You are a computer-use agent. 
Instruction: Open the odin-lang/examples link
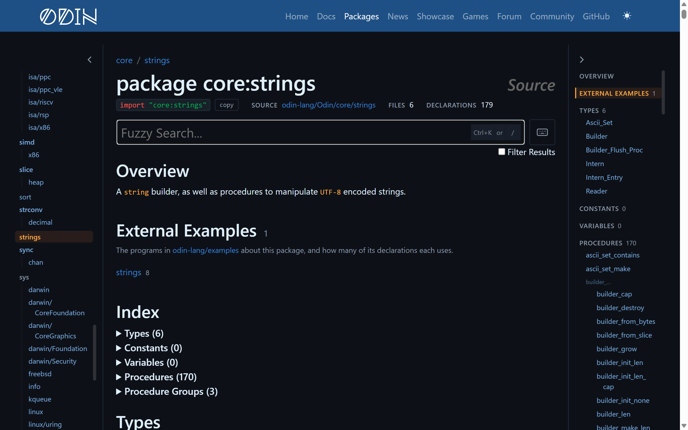pyautogui.click(x=206, y=250)
